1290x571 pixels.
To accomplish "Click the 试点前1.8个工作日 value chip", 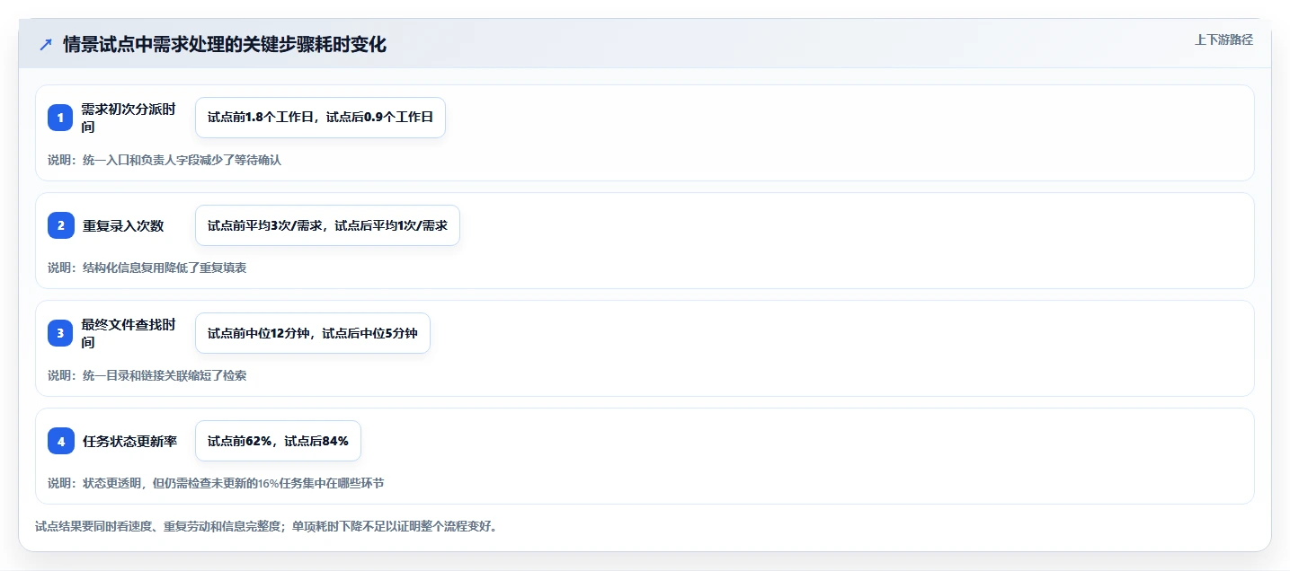I will pyautogui.click(x=320, y=118).
